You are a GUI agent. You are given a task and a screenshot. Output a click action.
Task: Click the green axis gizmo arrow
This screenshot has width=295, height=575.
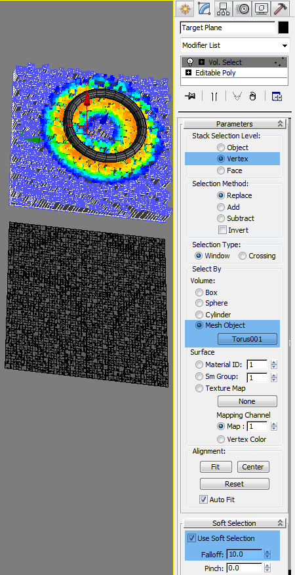(30, 140)
